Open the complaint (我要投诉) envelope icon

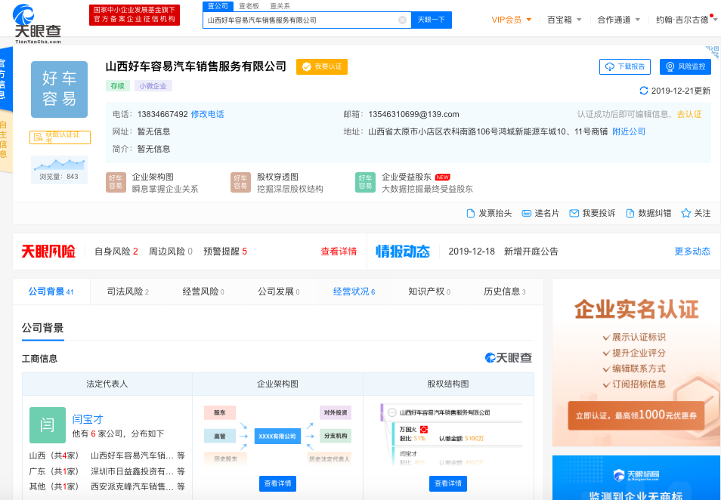(x=574, y=214)
